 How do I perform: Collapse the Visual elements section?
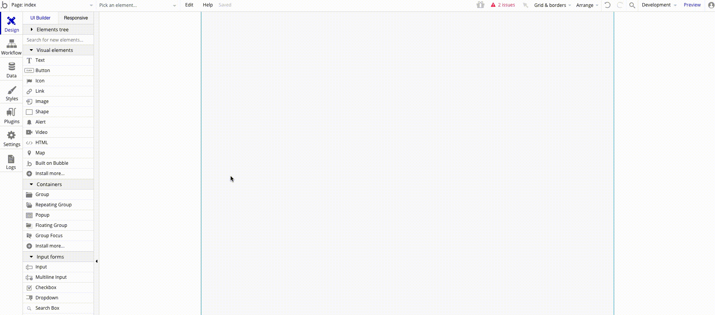pyautogui.click(x=58, y=50)
